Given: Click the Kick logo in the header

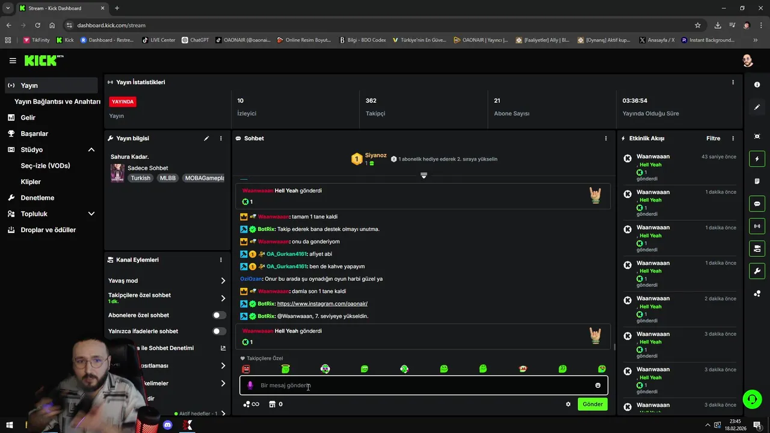Looking at the screenshot, I should [x=43, y=61].
